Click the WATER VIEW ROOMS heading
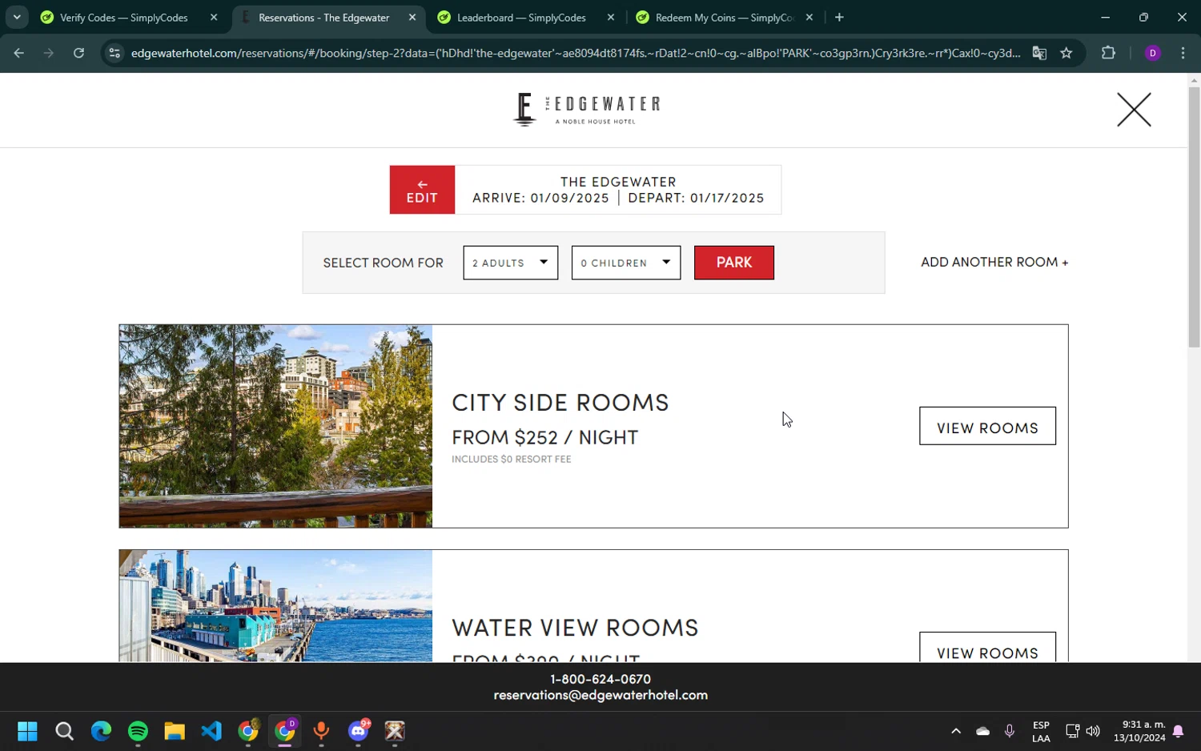Viewport: 1201px width, 751px height. [x=575, y=627]
